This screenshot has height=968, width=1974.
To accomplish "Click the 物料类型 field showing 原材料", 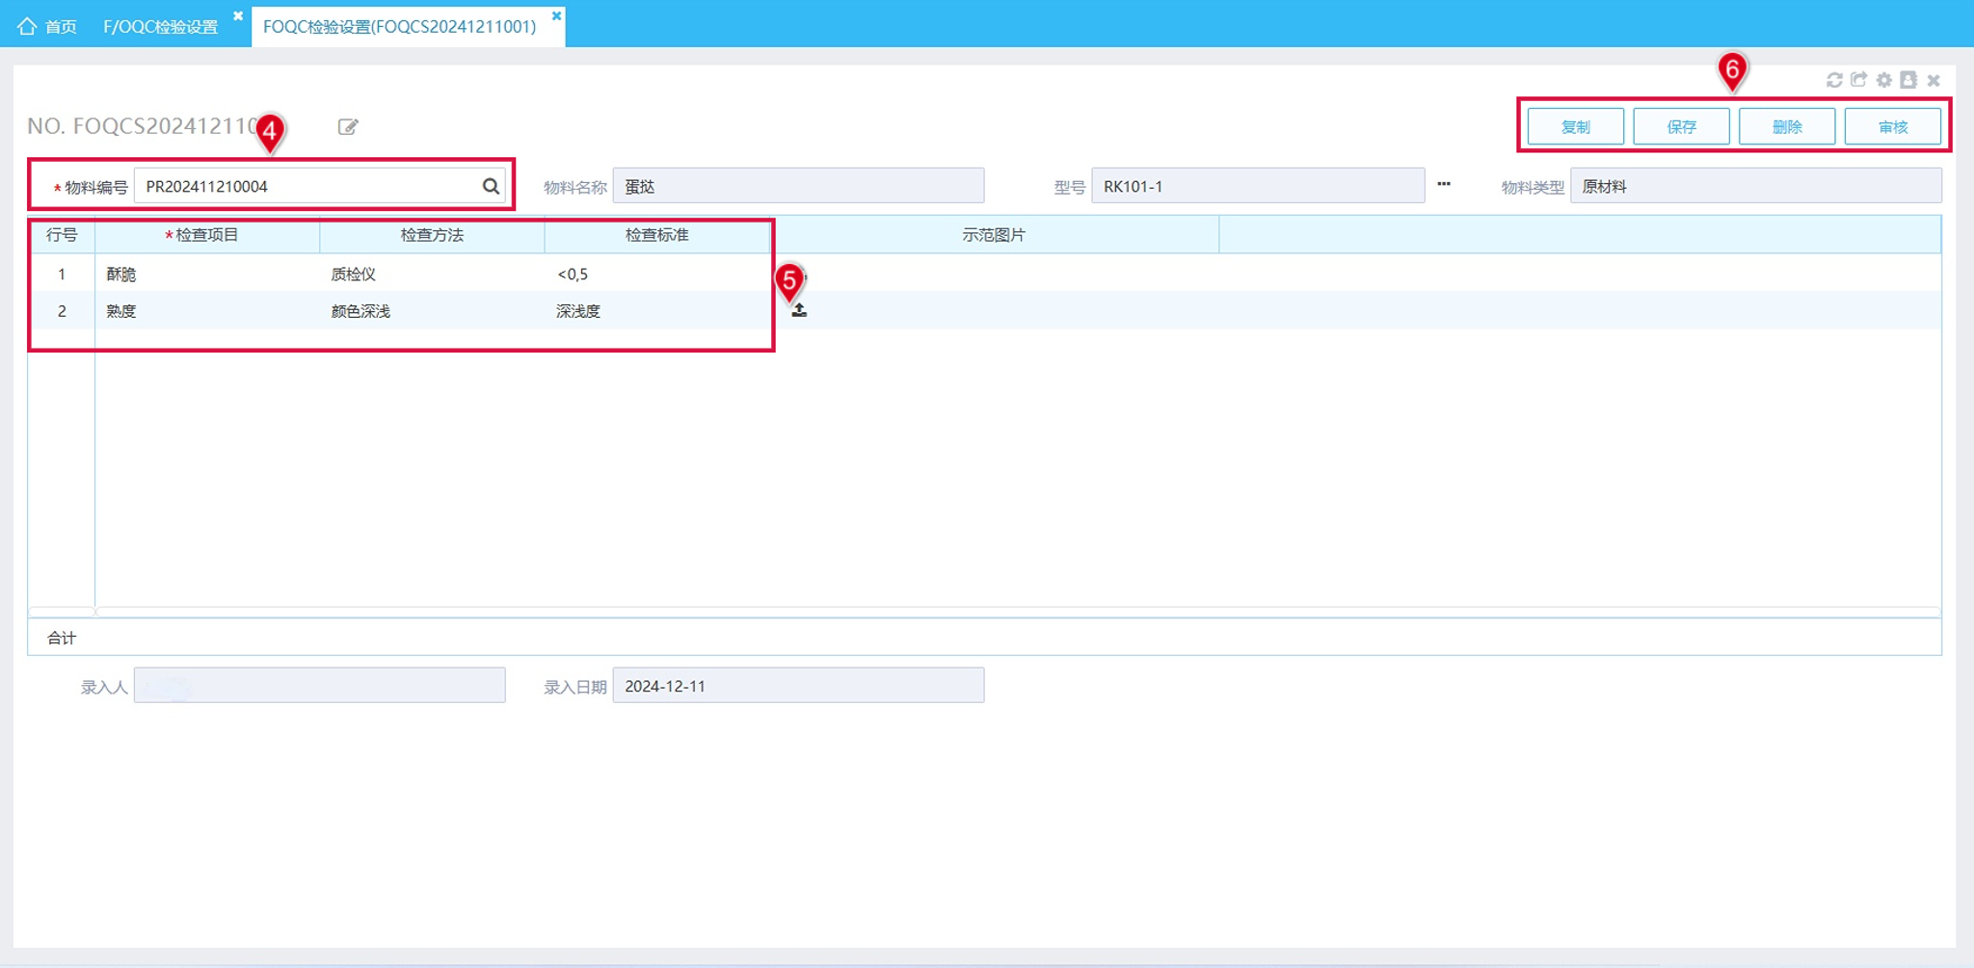I will click(x=1755, y=186).
